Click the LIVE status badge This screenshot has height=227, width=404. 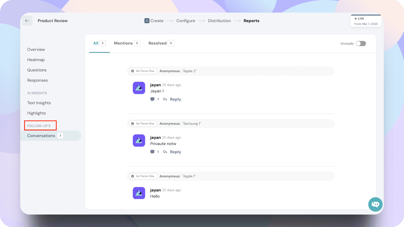[366, 21]
